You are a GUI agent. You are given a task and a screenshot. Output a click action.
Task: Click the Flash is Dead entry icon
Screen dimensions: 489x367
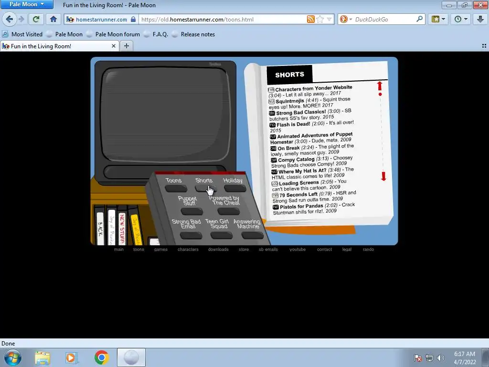coord(273,125)
